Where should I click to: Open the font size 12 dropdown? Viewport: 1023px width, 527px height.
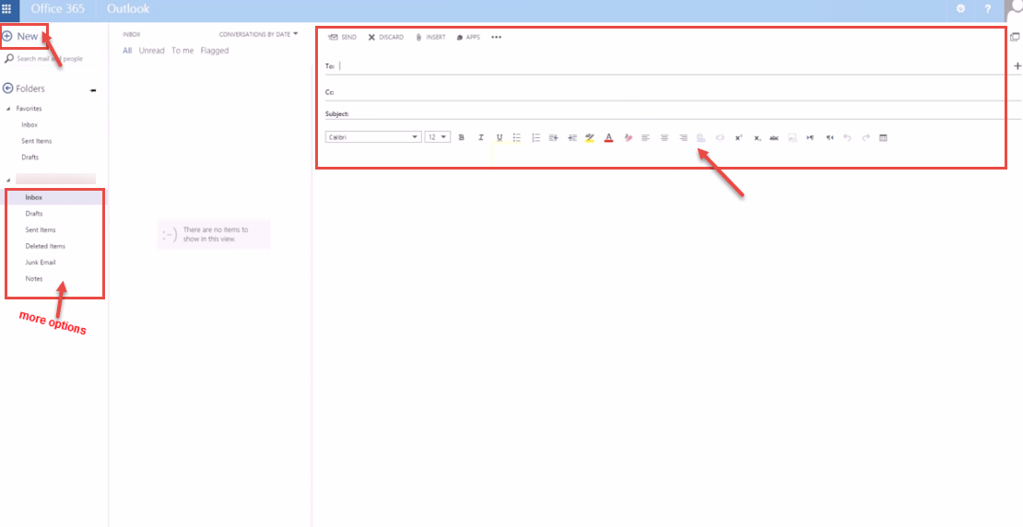438,137
